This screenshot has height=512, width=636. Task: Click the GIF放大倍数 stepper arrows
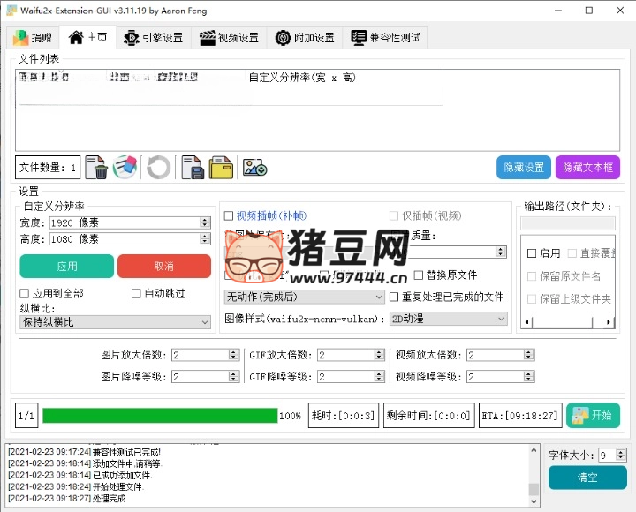[x=379, y=355]
